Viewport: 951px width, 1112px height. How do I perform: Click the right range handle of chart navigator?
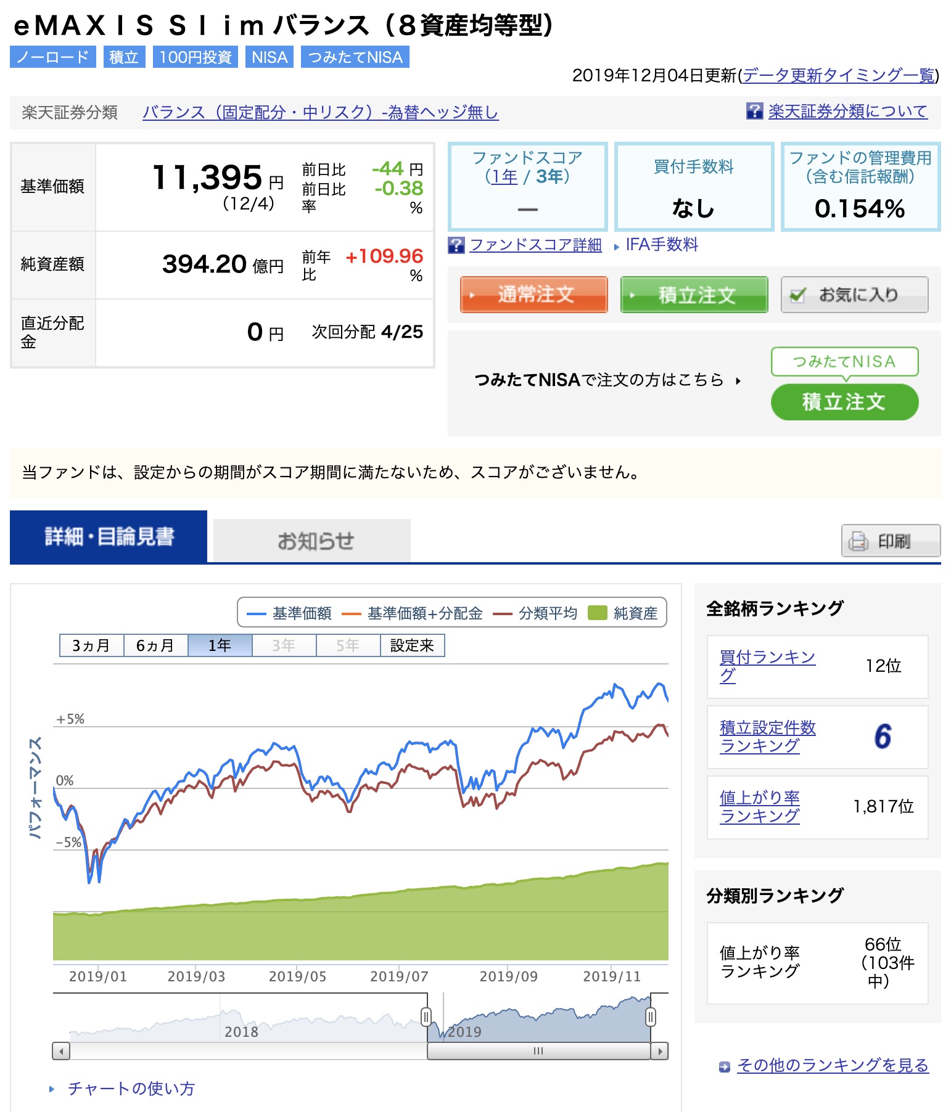pyautogui.click(x=650, y=1016)
